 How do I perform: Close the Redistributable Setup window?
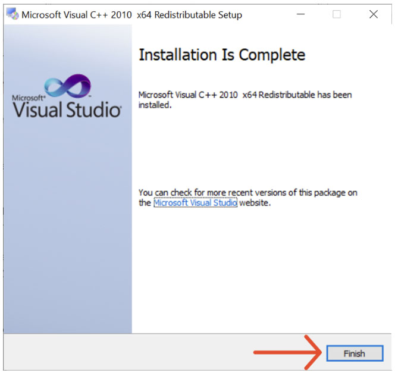coord(373,14)
